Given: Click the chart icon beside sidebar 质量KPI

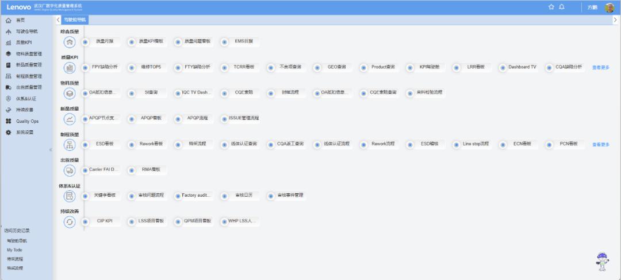Looking at the screenshot, I should [x=8, y=42].
